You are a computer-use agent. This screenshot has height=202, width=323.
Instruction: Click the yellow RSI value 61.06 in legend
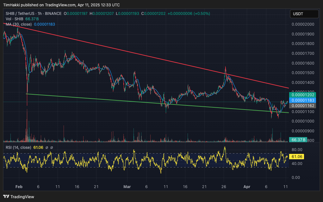(38, 148)
